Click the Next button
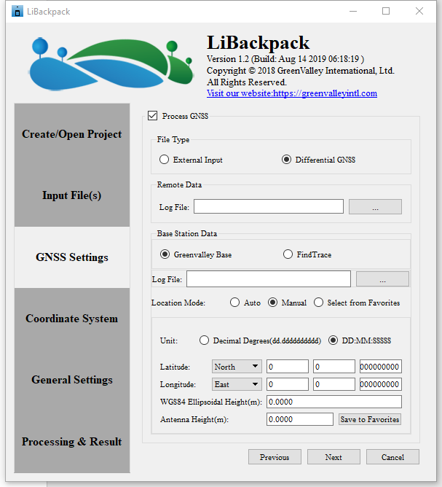 coord(334,457)
